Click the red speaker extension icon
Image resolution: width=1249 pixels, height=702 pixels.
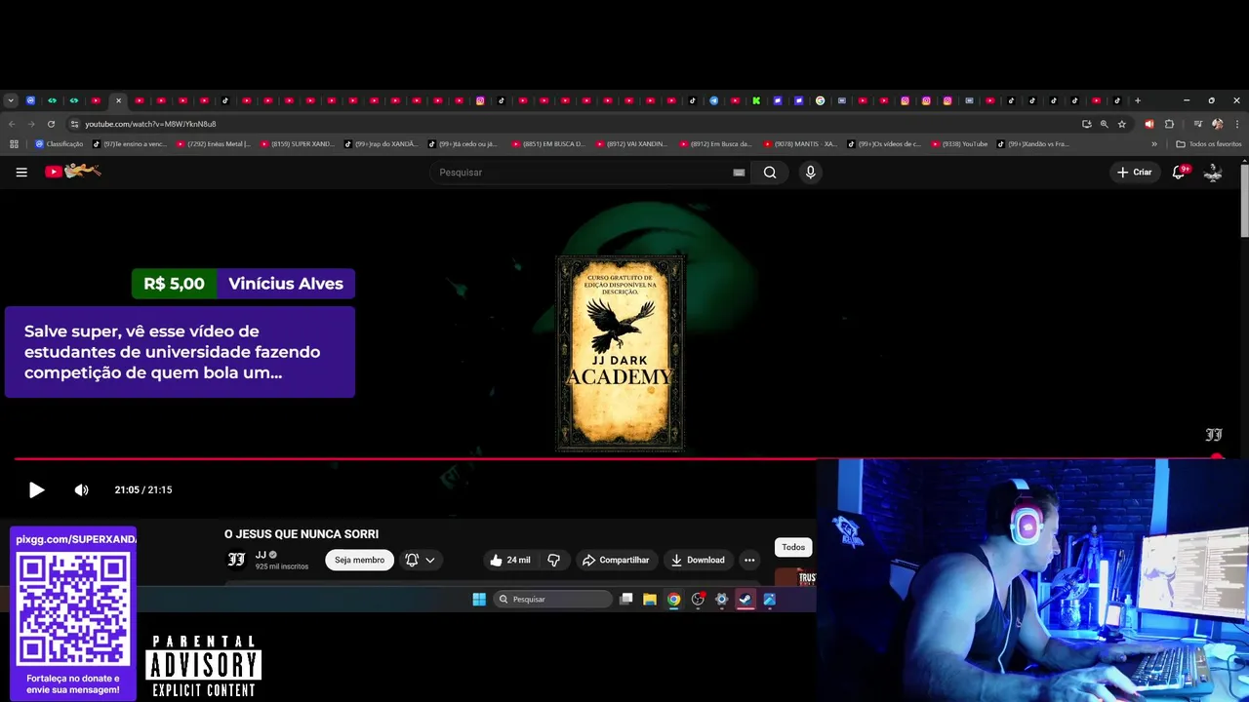click(x=1148, y=124)
